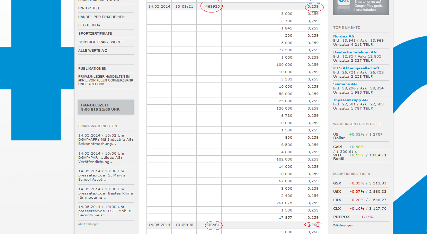This screenshot has height=234, width=427.
Task: Open the US-TOPTITEL menu entry
Action: click(89, 8)
